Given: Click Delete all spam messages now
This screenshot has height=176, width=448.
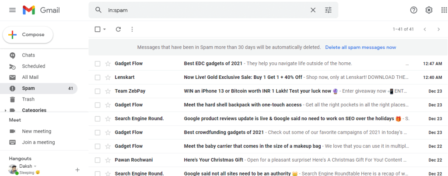Looking at the screenshot, I should 360,47.
